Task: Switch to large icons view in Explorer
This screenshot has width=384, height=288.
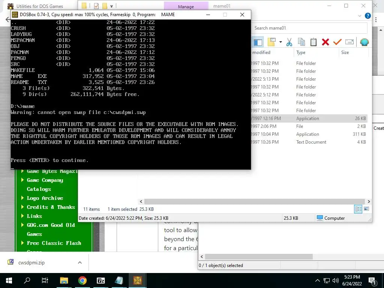Action: (x=366, y=209)
